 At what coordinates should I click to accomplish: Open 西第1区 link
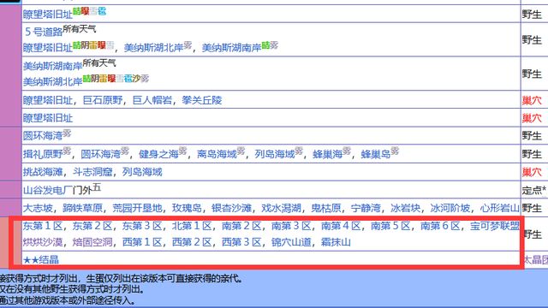point(142,242)
